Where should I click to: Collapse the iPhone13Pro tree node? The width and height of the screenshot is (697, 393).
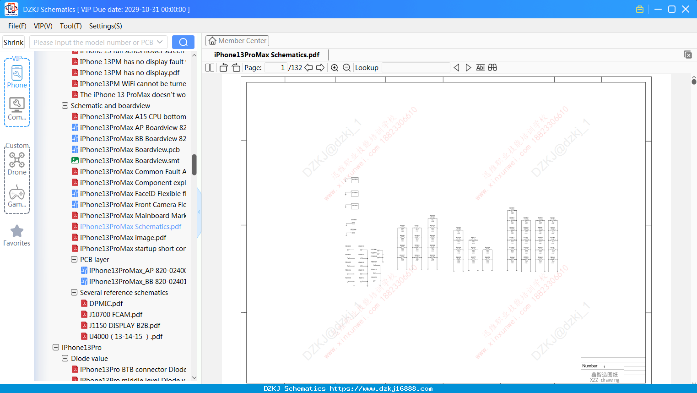click(x=56, y=348)
